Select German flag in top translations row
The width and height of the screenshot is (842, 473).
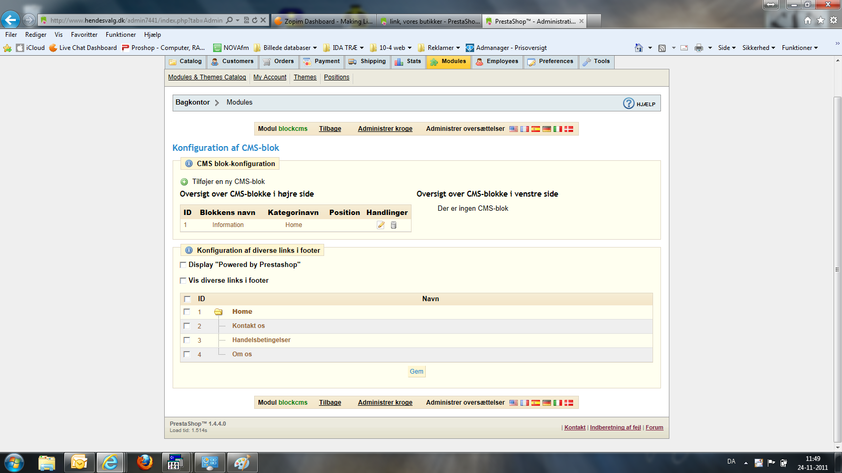tap(547, 129)
